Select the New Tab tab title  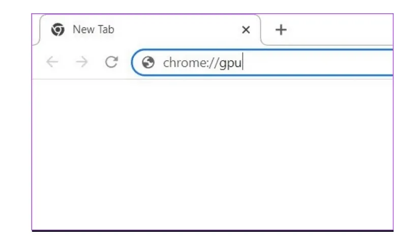[94, 29]
